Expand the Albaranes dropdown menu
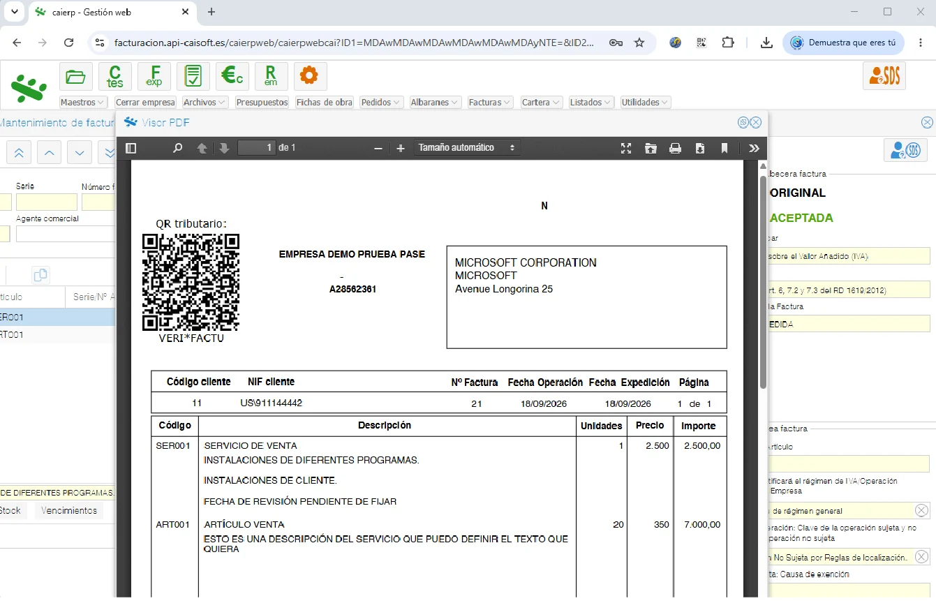The image size is (936, 610). point(436,102)
